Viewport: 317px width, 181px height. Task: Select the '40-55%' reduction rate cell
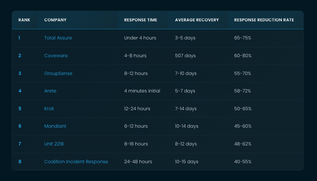(x=243, y=162)
